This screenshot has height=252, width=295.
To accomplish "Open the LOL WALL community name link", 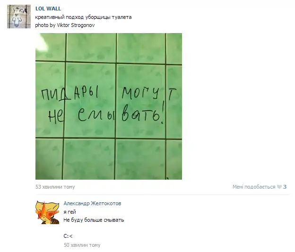I will 48,9.
